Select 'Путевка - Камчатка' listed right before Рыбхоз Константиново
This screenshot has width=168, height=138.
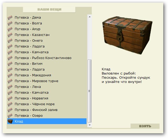coord(32,52)
